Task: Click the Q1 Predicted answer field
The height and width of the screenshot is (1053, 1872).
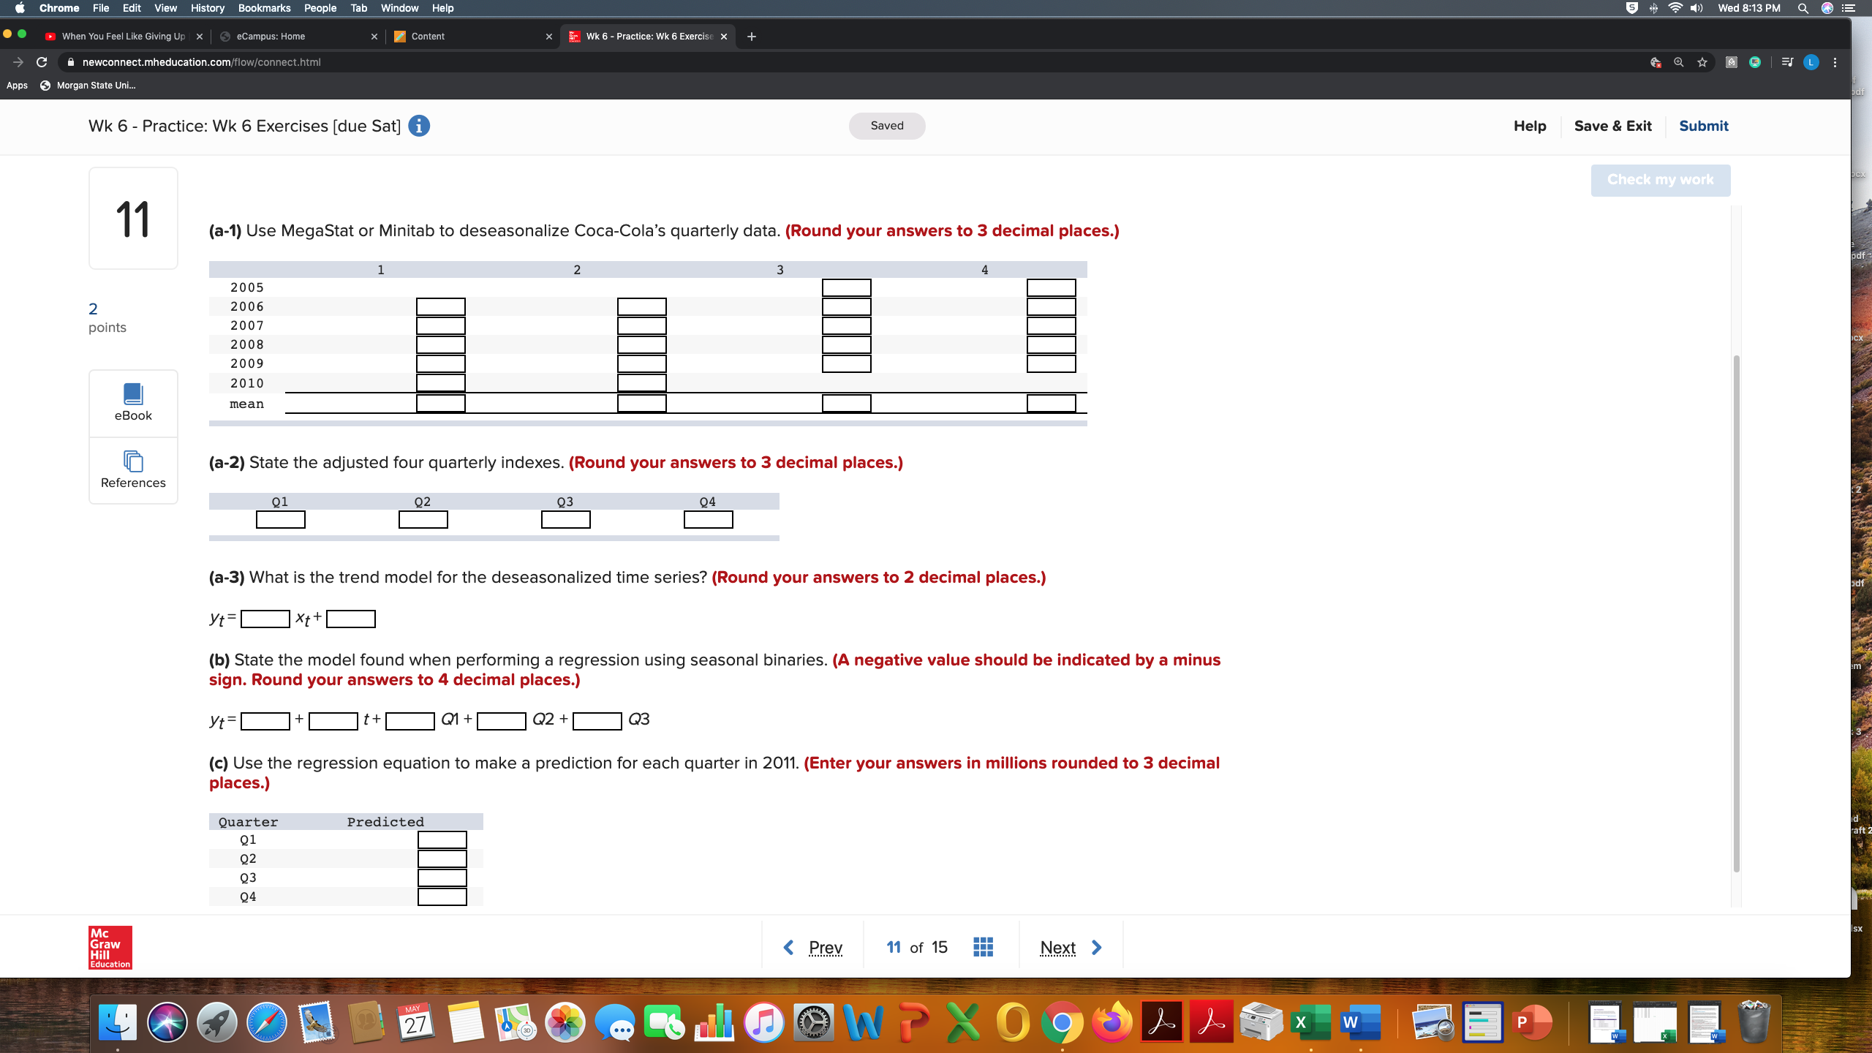Action: 441,839
